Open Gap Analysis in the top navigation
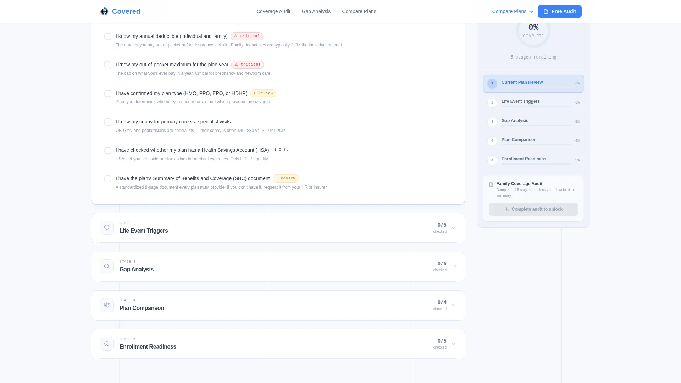This screenshot has width=681, height=383. pos(316,11)
